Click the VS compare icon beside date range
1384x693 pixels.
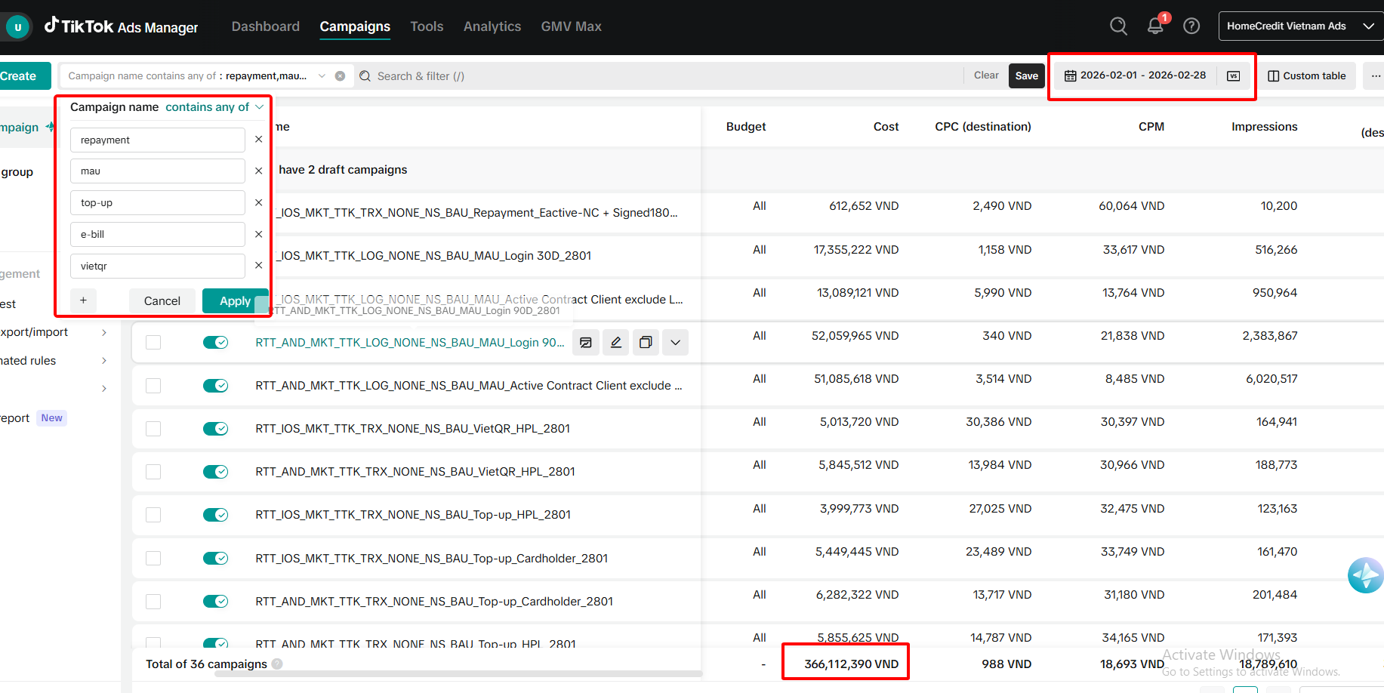pos(1233,76)
